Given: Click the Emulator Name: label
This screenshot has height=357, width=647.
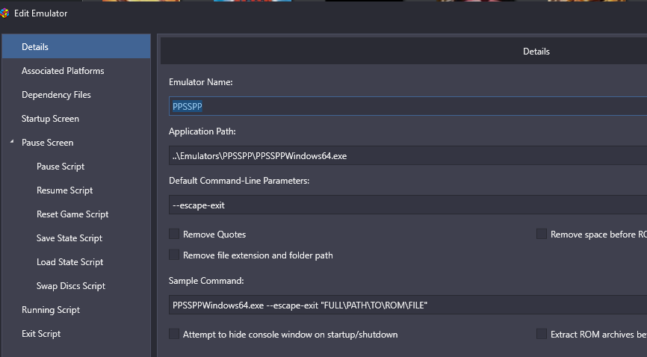Looking at the screenshot, I should [200, 82].
